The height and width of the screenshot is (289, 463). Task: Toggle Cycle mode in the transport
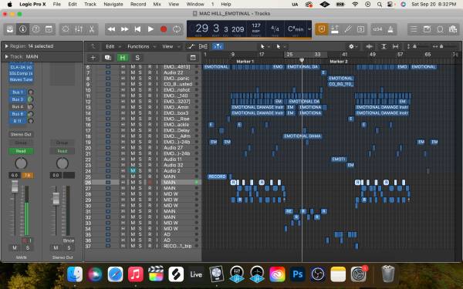pyautogui.click(x=177, y=29)
